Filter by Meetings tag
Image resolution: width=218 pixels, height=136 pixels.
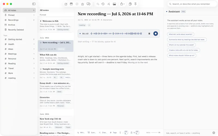tap(19, 54)
